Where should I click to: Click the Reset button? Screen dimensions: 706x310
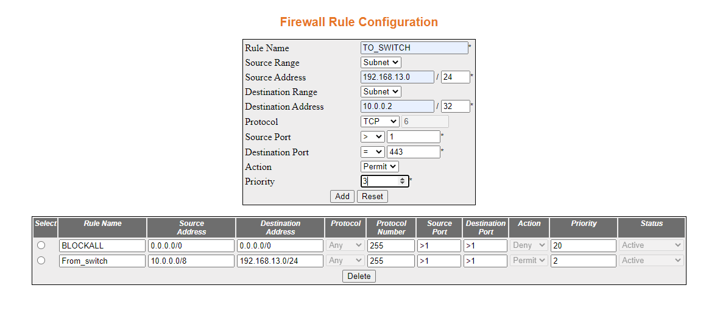point(372,196)
